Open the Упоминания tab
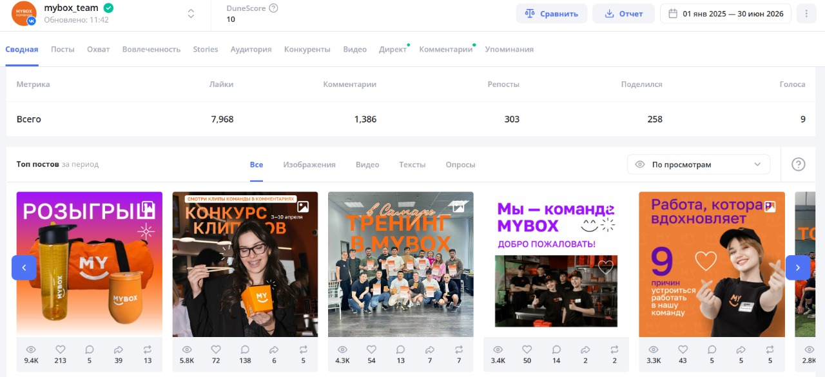Screen dimensions: 825x377 pyautogui.click(x=509, y=49)
